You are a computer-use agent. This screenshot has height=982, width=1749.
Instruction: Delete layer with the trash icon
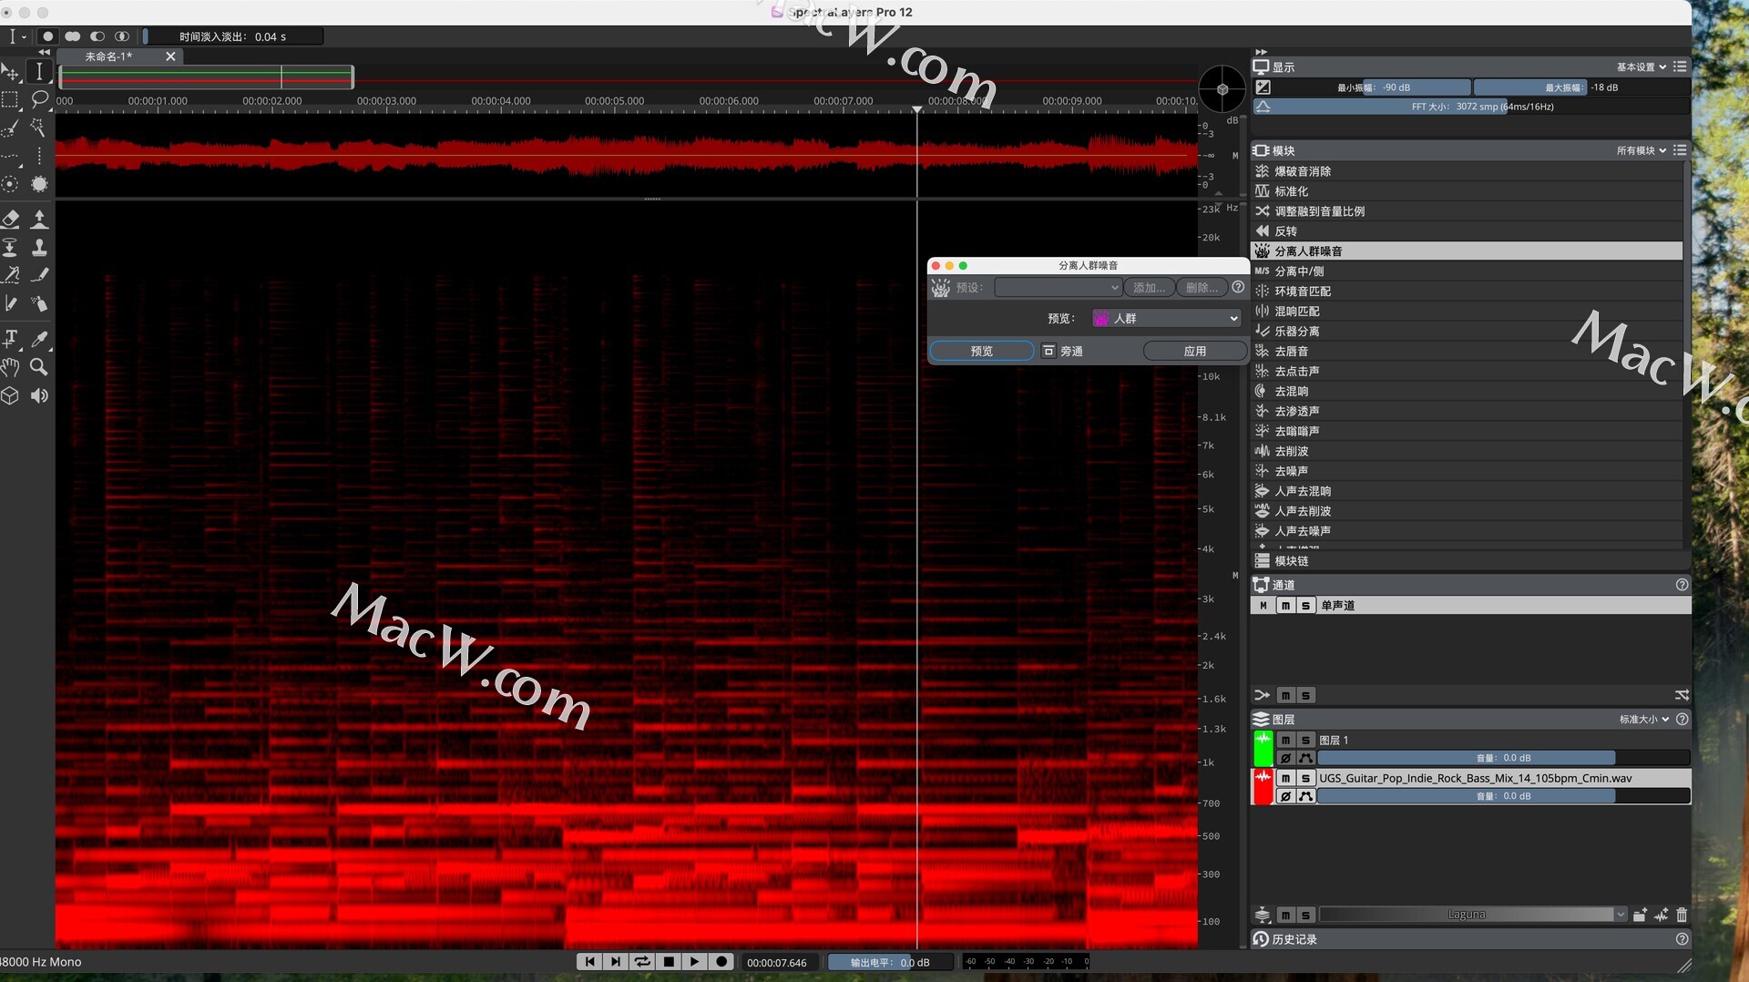1682,915
